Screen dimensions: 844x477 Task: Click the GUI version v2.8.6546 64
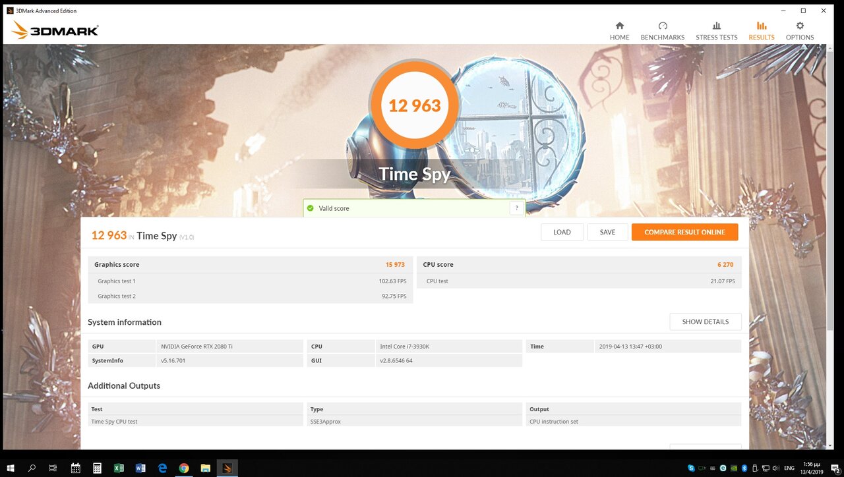[396, 360]
